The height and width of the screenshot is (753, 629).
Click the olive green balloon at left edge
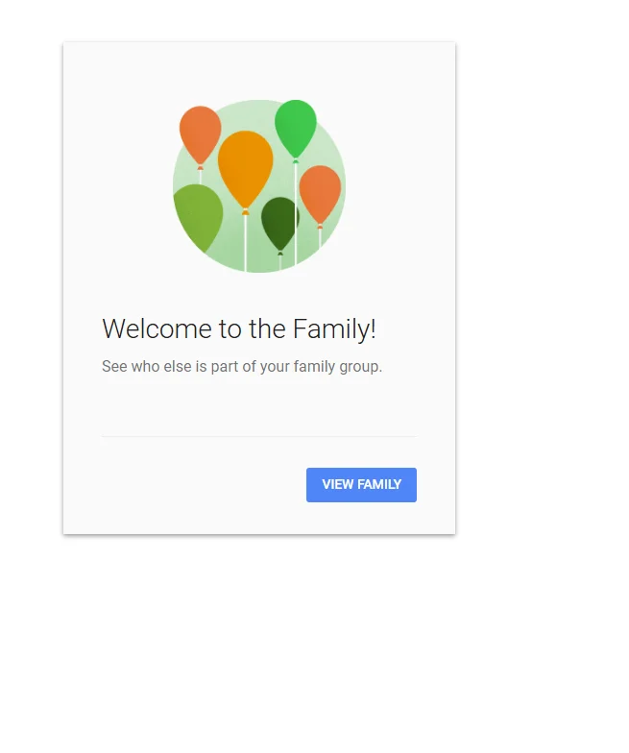point(198,216)
